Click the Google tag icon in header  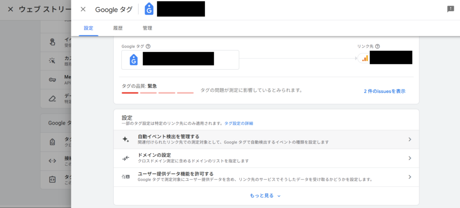pyautogui.click(x=149, y=9)
